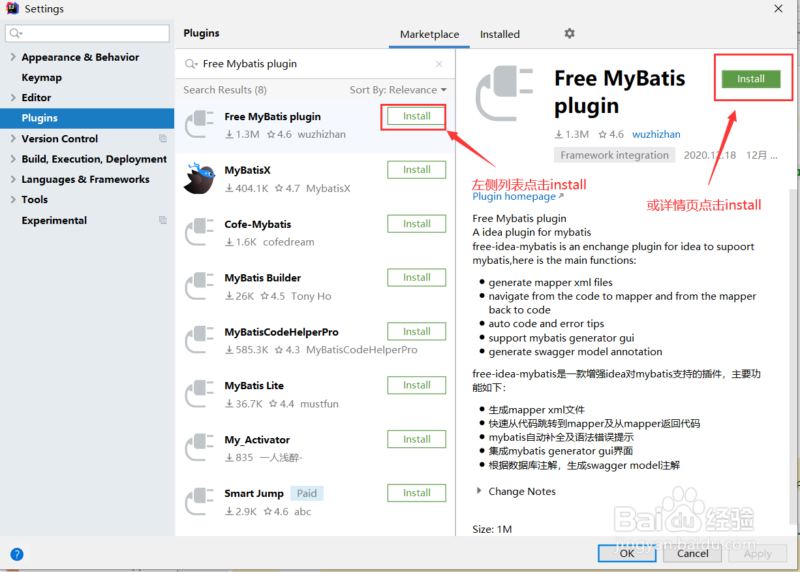Click the Search Results (8) label
Screen dimensions: 800x572
tap(225, 90)
